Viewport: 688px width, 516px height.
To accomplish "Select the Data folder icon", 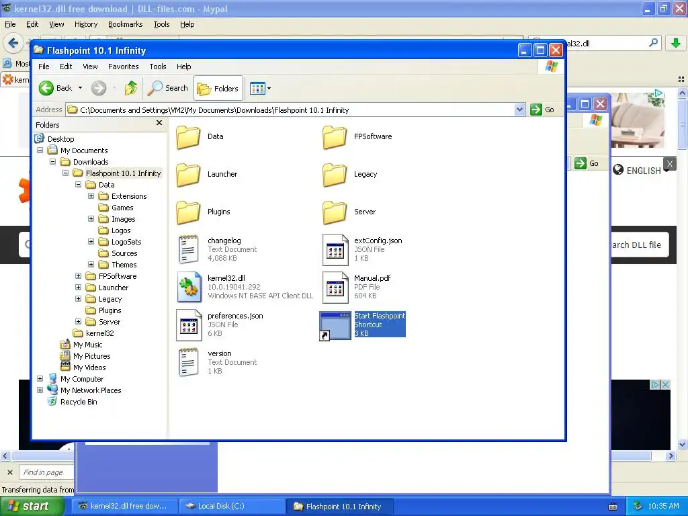I will (188, 137).
